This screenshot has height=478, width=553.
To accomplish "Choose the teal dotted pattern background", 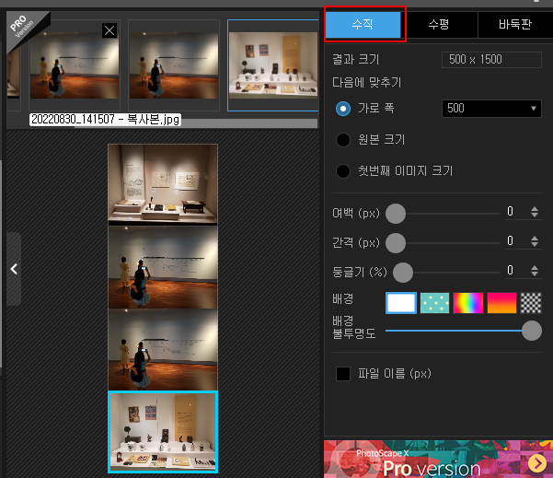I will pos(434,303).
